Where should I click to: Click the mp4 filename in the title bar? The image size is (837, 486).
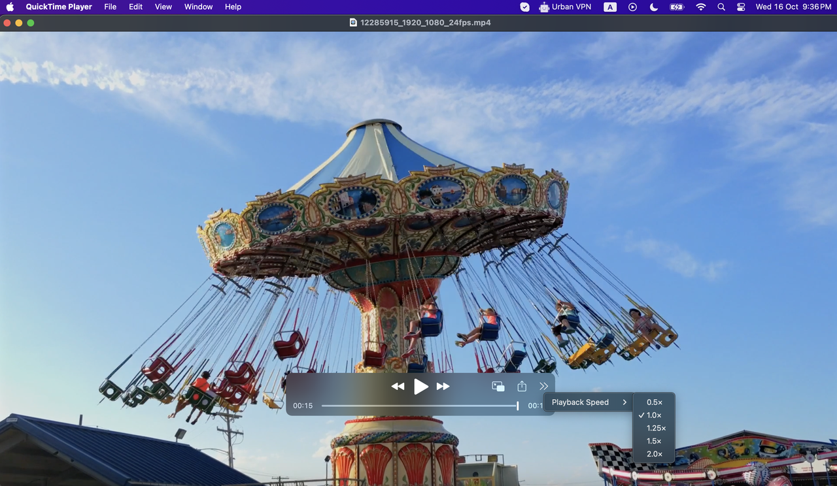424,22
